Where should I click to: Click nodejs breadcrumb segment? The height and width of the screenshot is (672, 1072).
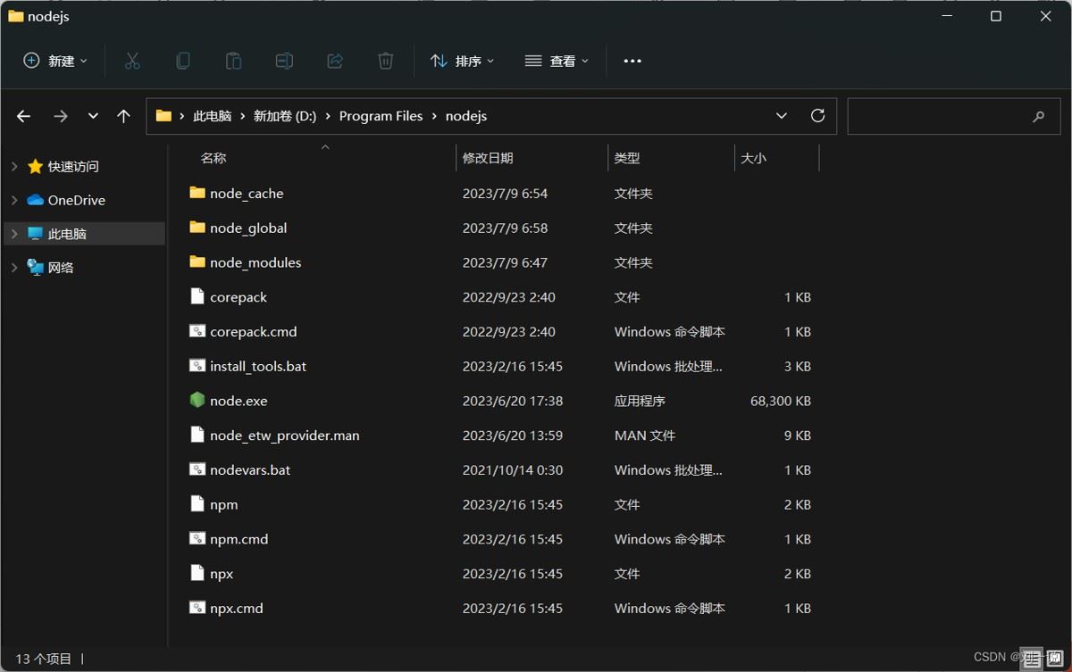pos(466,116)
